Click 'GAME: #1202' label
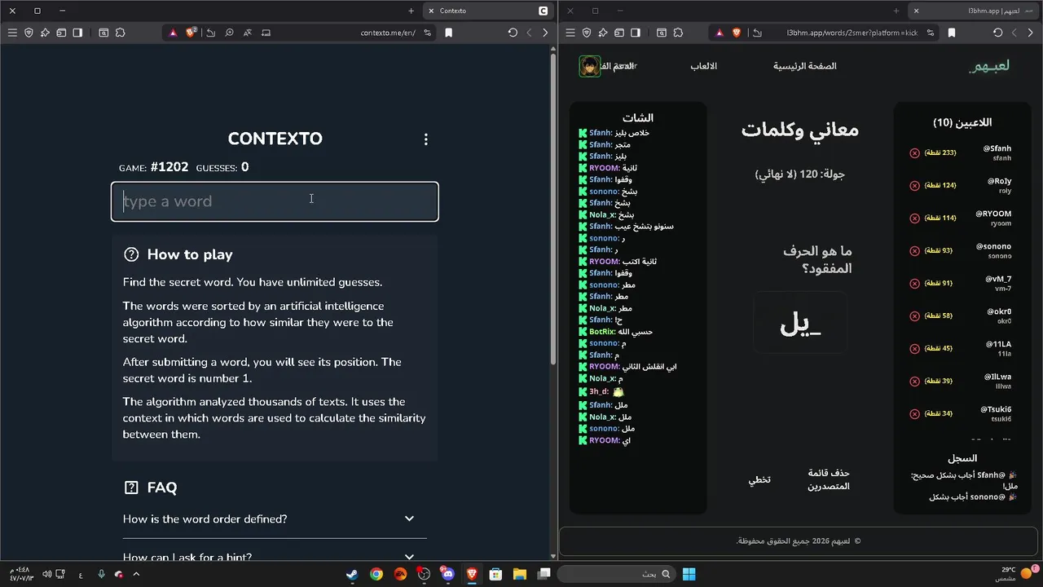Viewport: 1043px width, 587px height. coord(153,167)
